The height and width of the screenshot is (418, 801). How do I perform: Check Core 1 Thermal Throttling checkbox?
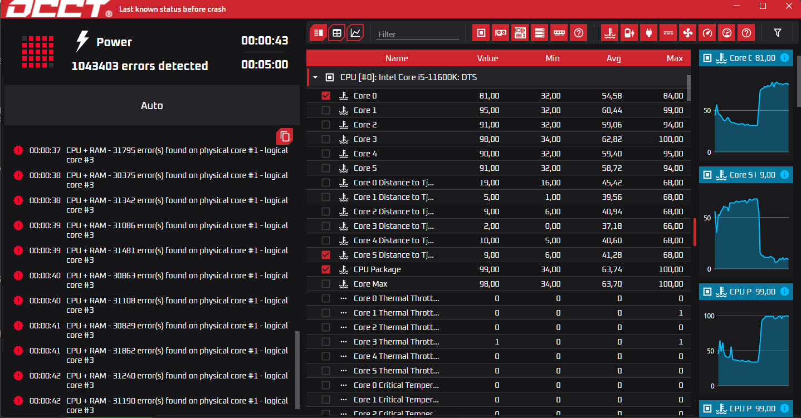(326, 313)
